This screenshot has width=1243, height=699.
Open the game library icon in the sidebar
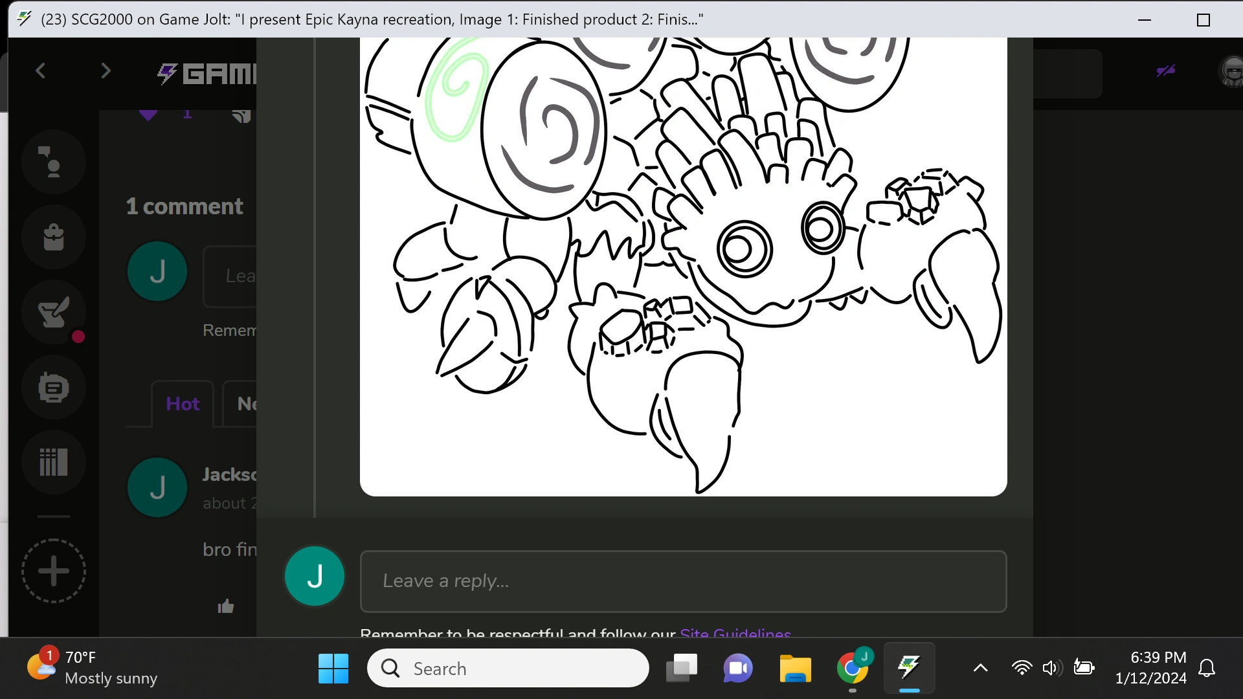[53, 462]
